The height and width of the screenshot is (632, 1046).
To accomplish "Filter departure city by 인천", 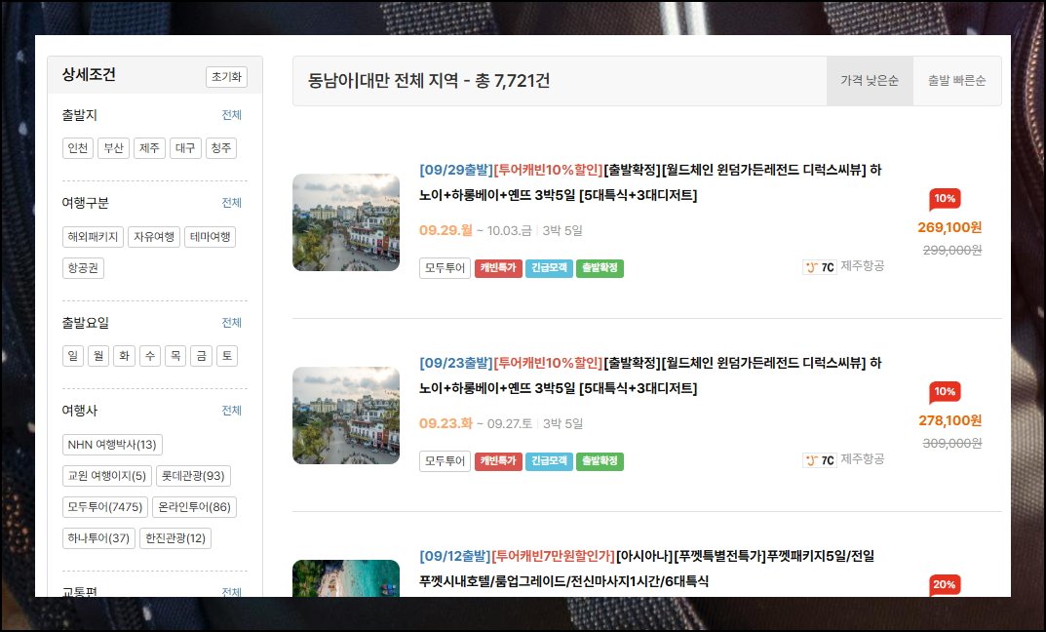I will tap(77, 148).
